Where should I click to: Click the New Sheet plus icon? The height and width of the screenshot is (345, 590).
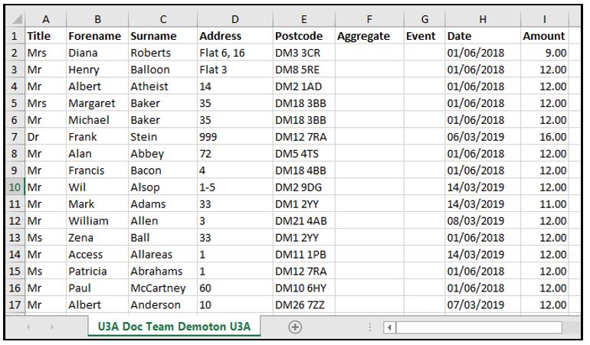click(x=295, y=327)
